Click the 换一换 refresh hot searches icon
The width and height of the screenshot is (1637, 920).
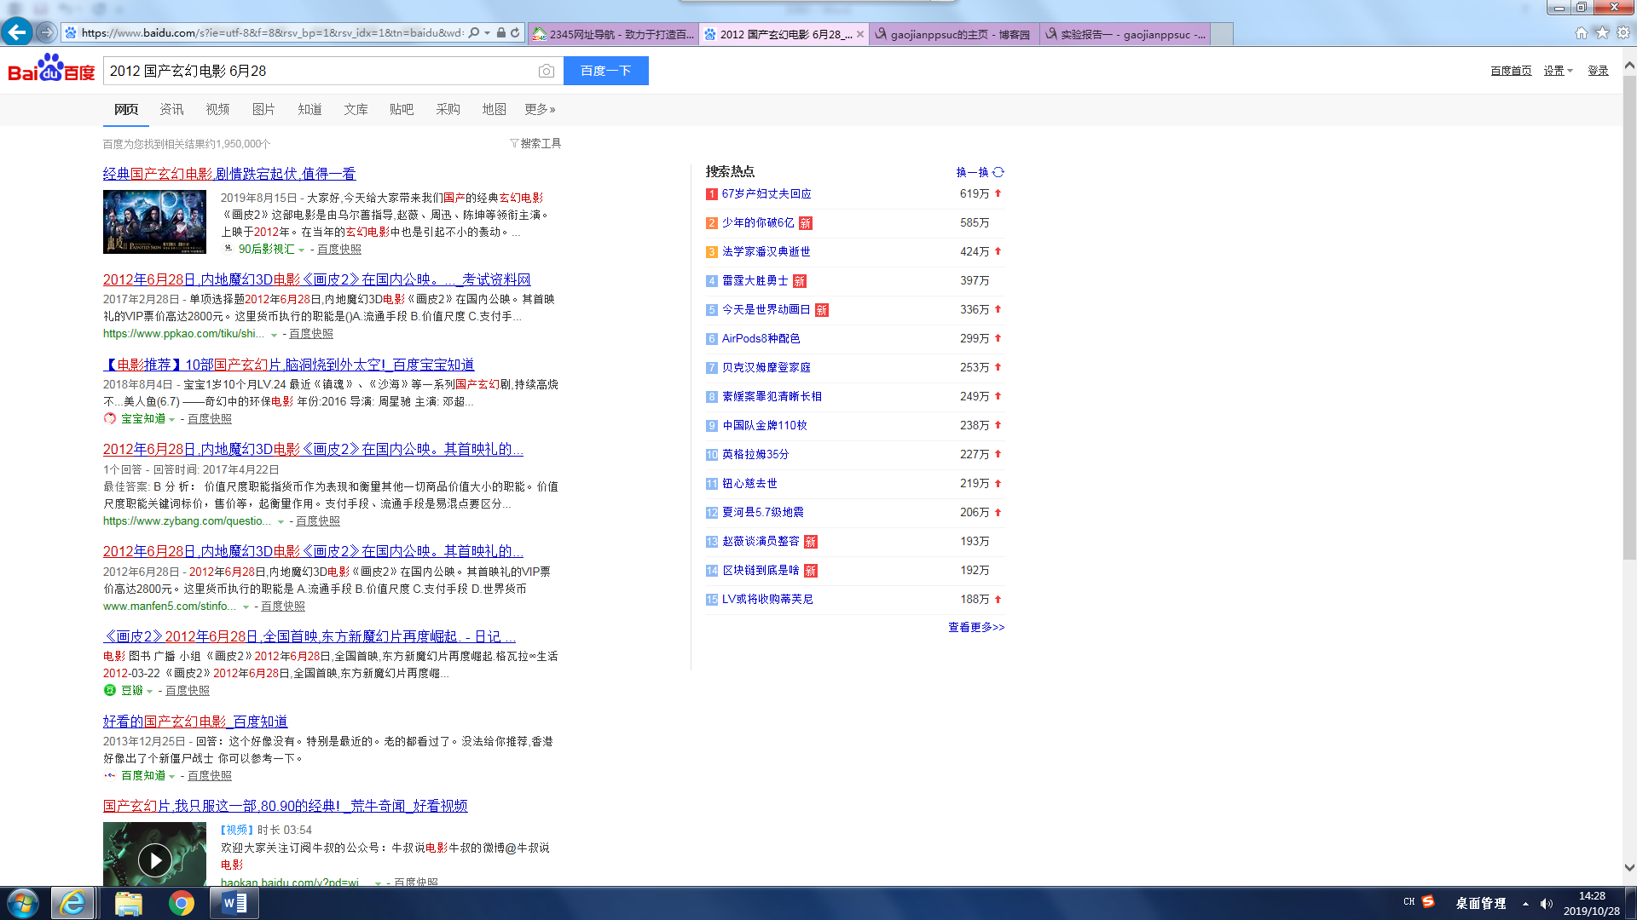click(x=998, y=172)
